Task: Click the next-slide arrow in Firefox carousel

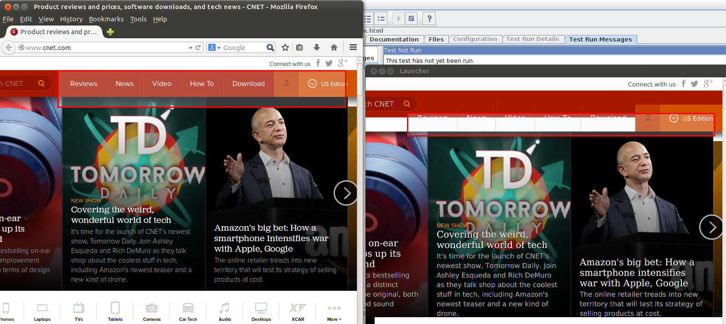Action: (x=346, y=193)
